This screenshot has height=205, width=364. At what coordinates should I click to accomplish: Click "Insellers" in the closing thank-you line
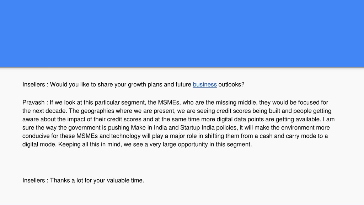click(x=34, y=180)
